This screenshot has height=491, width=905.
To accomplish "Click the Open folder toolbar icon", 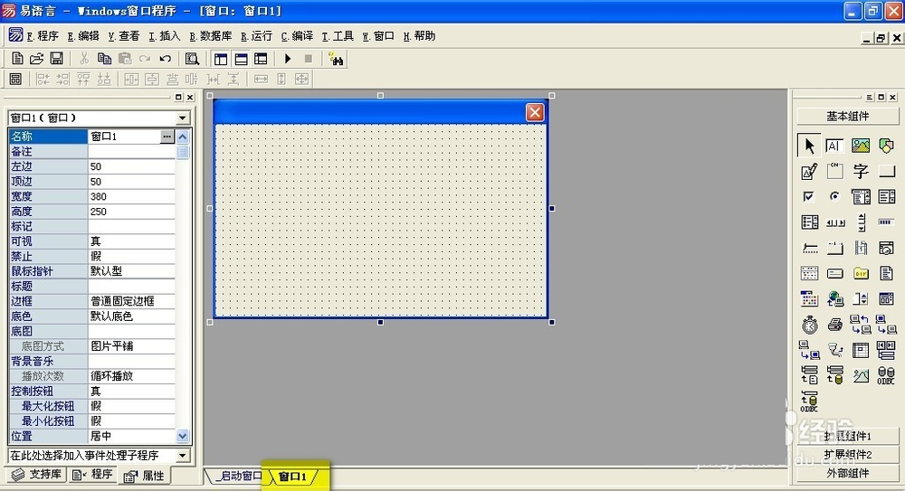I will (37, 59).
